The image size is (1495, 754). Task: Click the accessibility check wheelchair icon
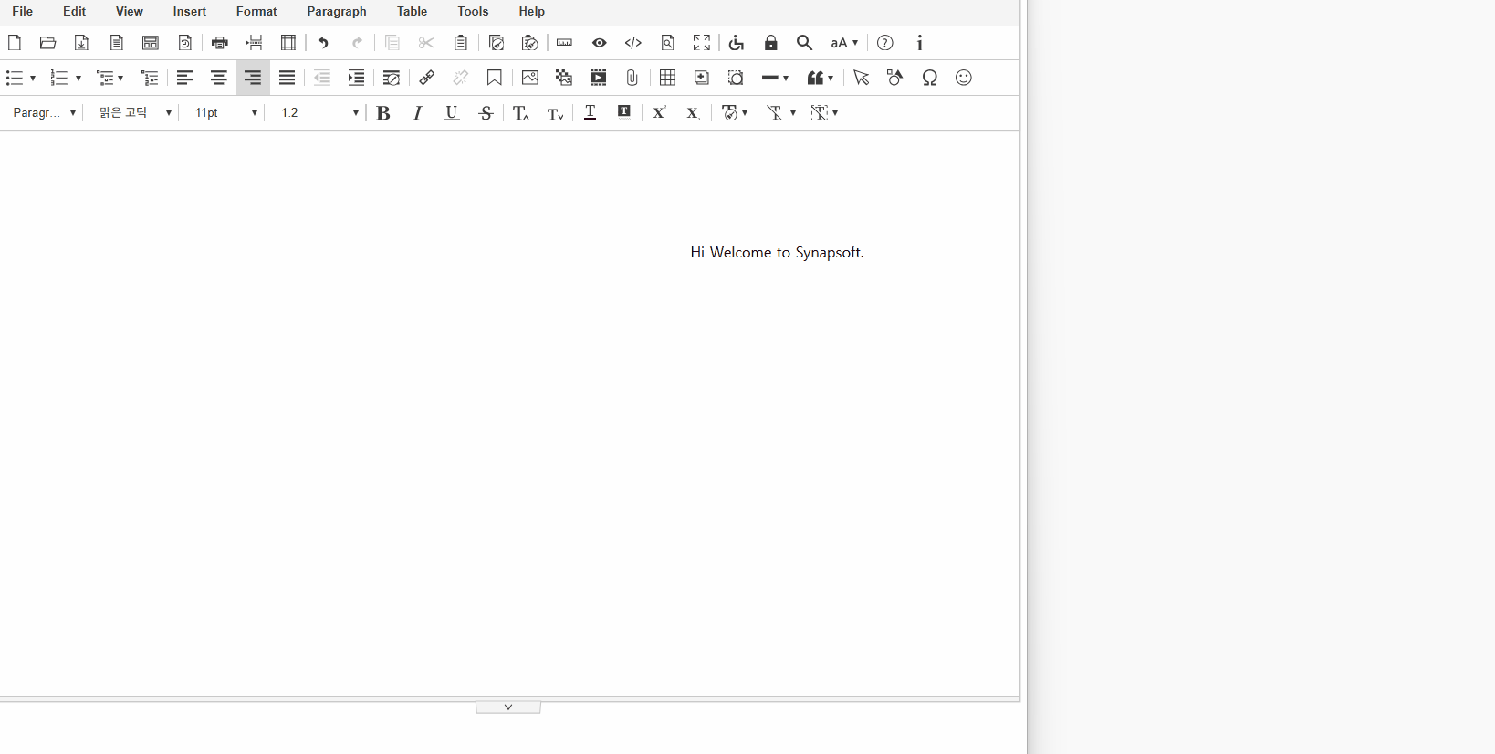(737, 43)
